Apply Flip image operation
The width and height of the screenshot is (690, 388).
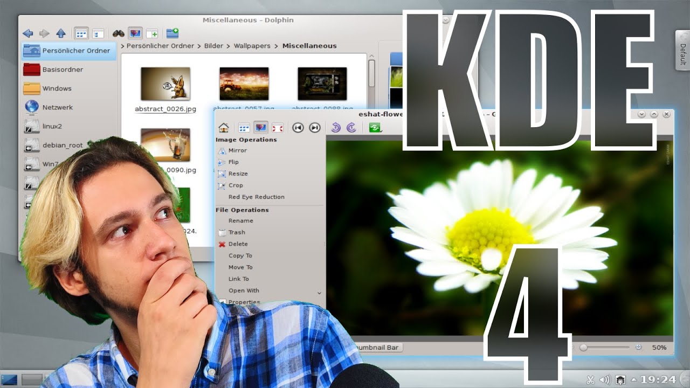coord(228,162)
